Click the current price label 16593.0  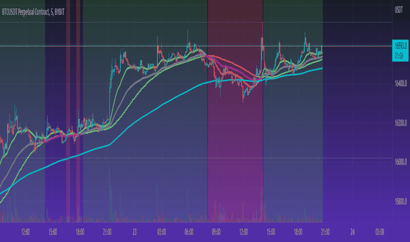coord(400,46)
